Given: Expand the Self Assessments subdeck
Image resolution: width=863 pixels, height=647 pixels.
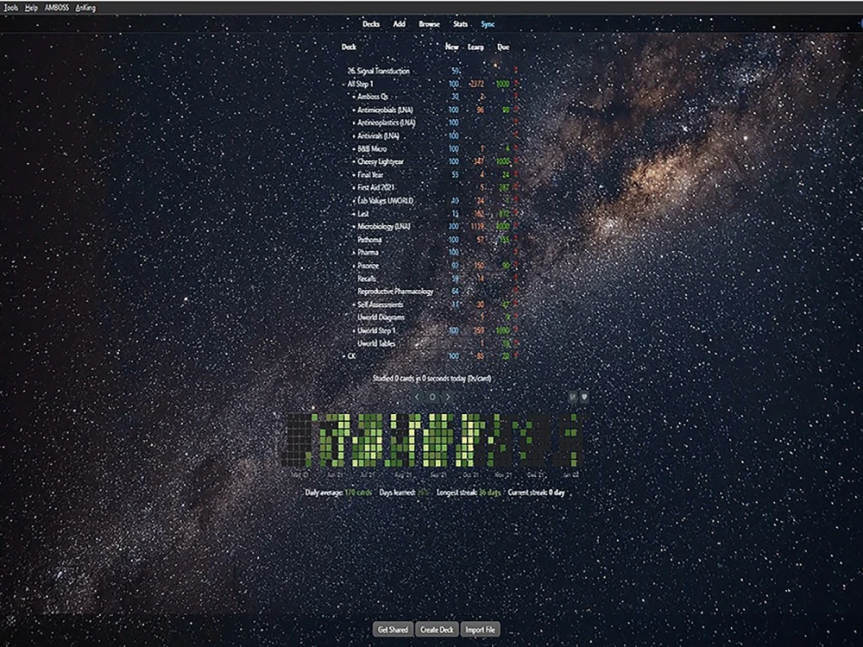Looking at the screenshot, I should click(354, 305).
